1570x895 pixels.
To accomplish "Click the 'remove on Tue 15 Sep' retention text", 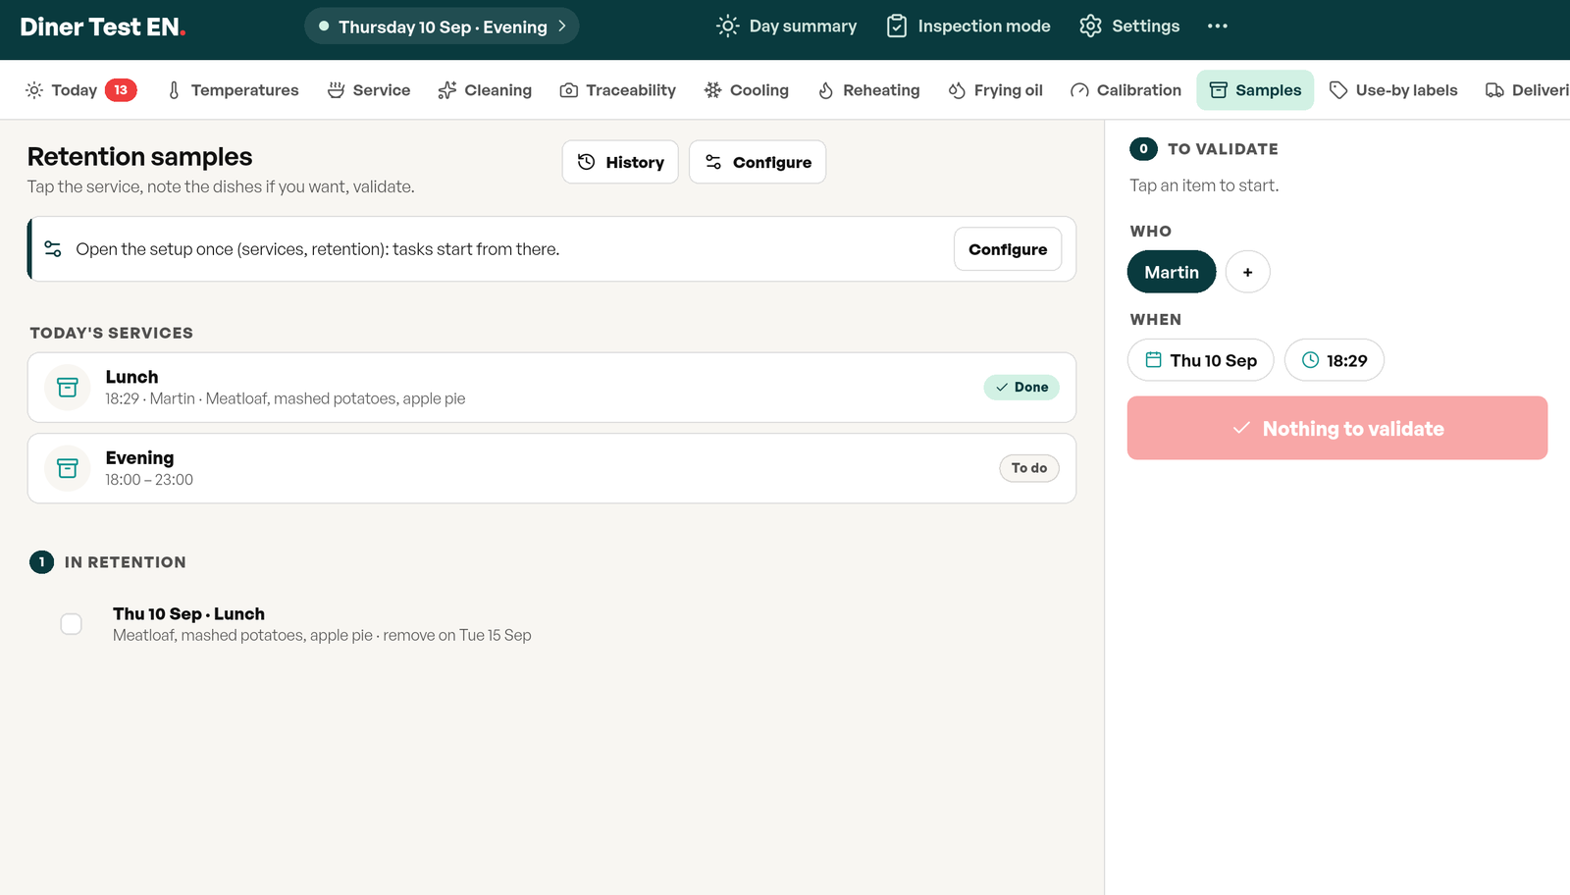I will (x=457, y=635).
